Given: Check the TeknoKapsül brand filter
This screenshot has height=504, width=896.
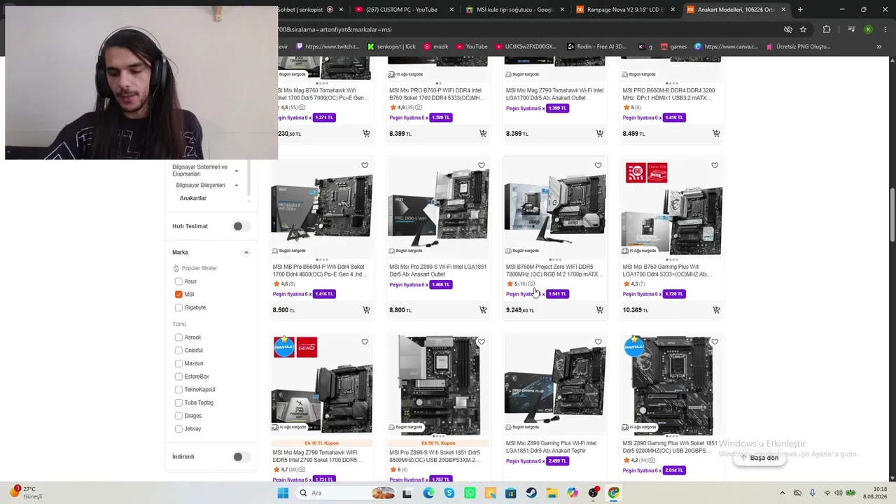Looking at the screenshot, I should point(178,390).
